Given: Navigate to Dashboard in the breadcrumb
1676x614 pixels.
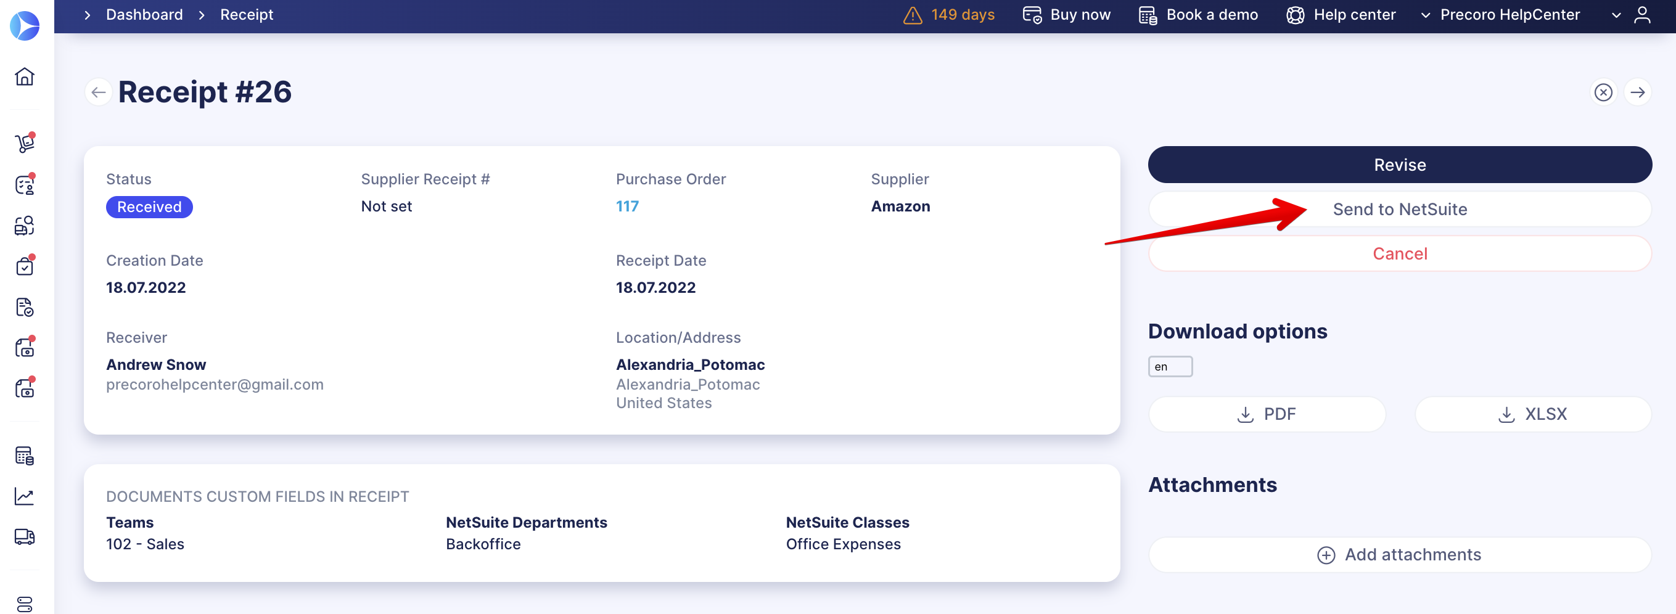Looking at the screenshot, I should [144, 14].
